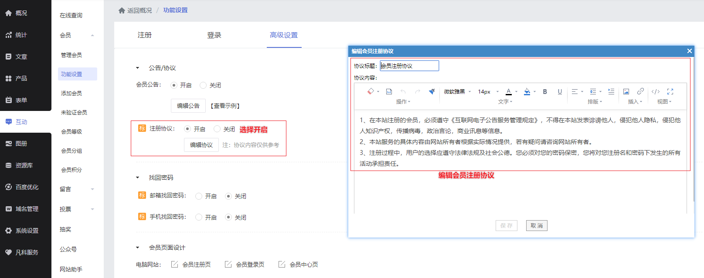Open 系统设置 system settings
Screen dimensions: 704x278
(25, 231)
